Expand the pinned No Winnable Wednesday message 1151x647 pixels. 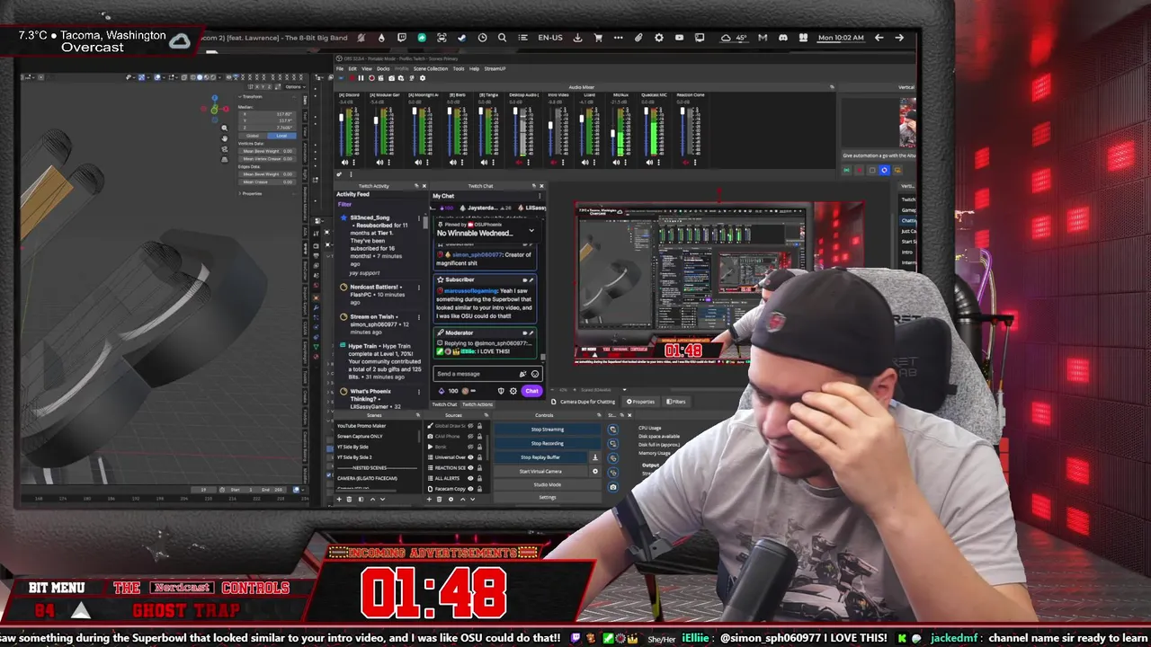click(x=531, y=230)
